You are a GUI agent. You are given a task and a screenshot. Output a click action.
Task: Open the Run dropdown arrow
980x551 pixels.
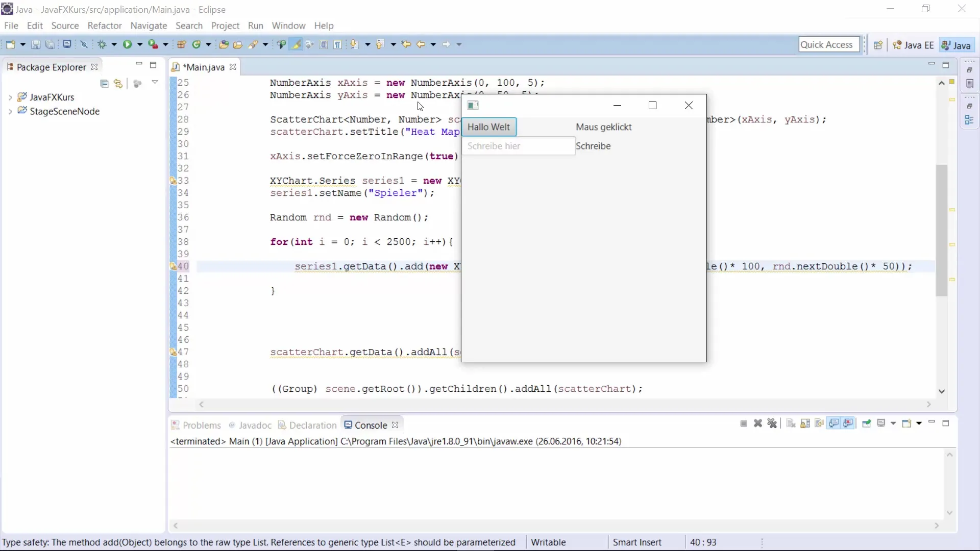[139, 45]
